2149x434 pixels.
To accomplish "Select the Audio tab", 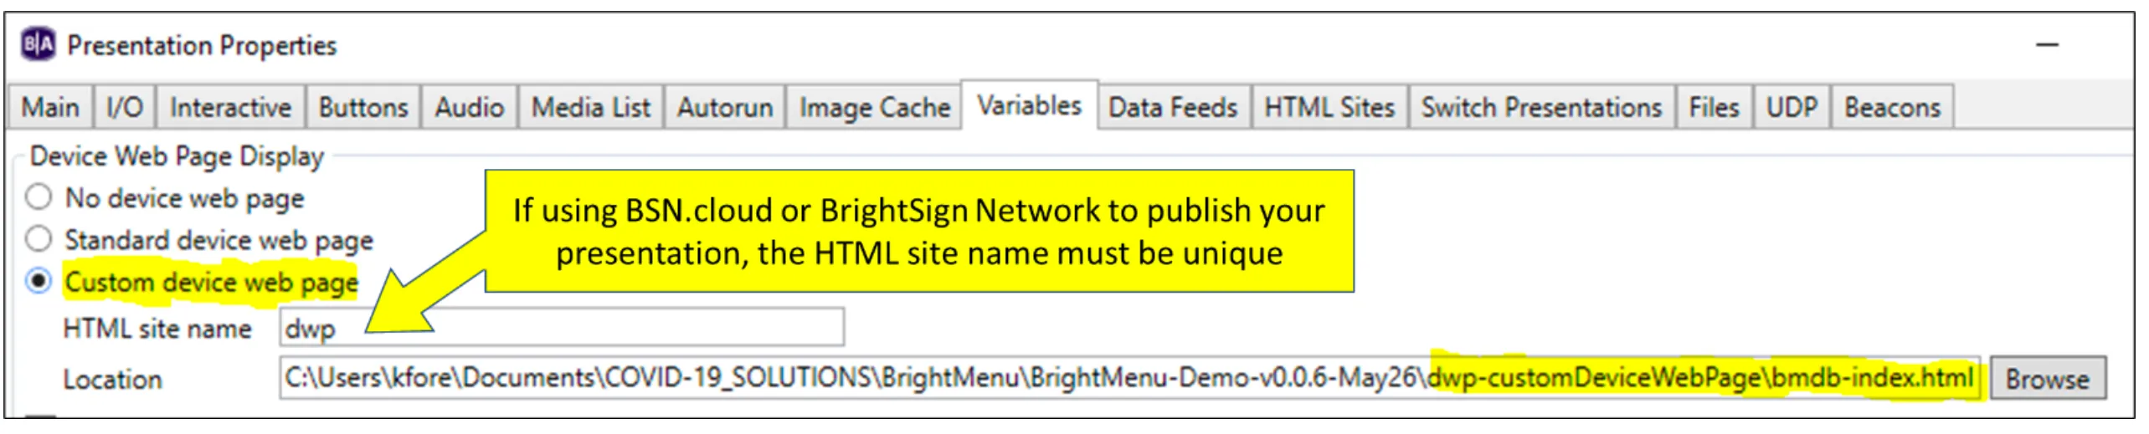I will click(469, 107).
